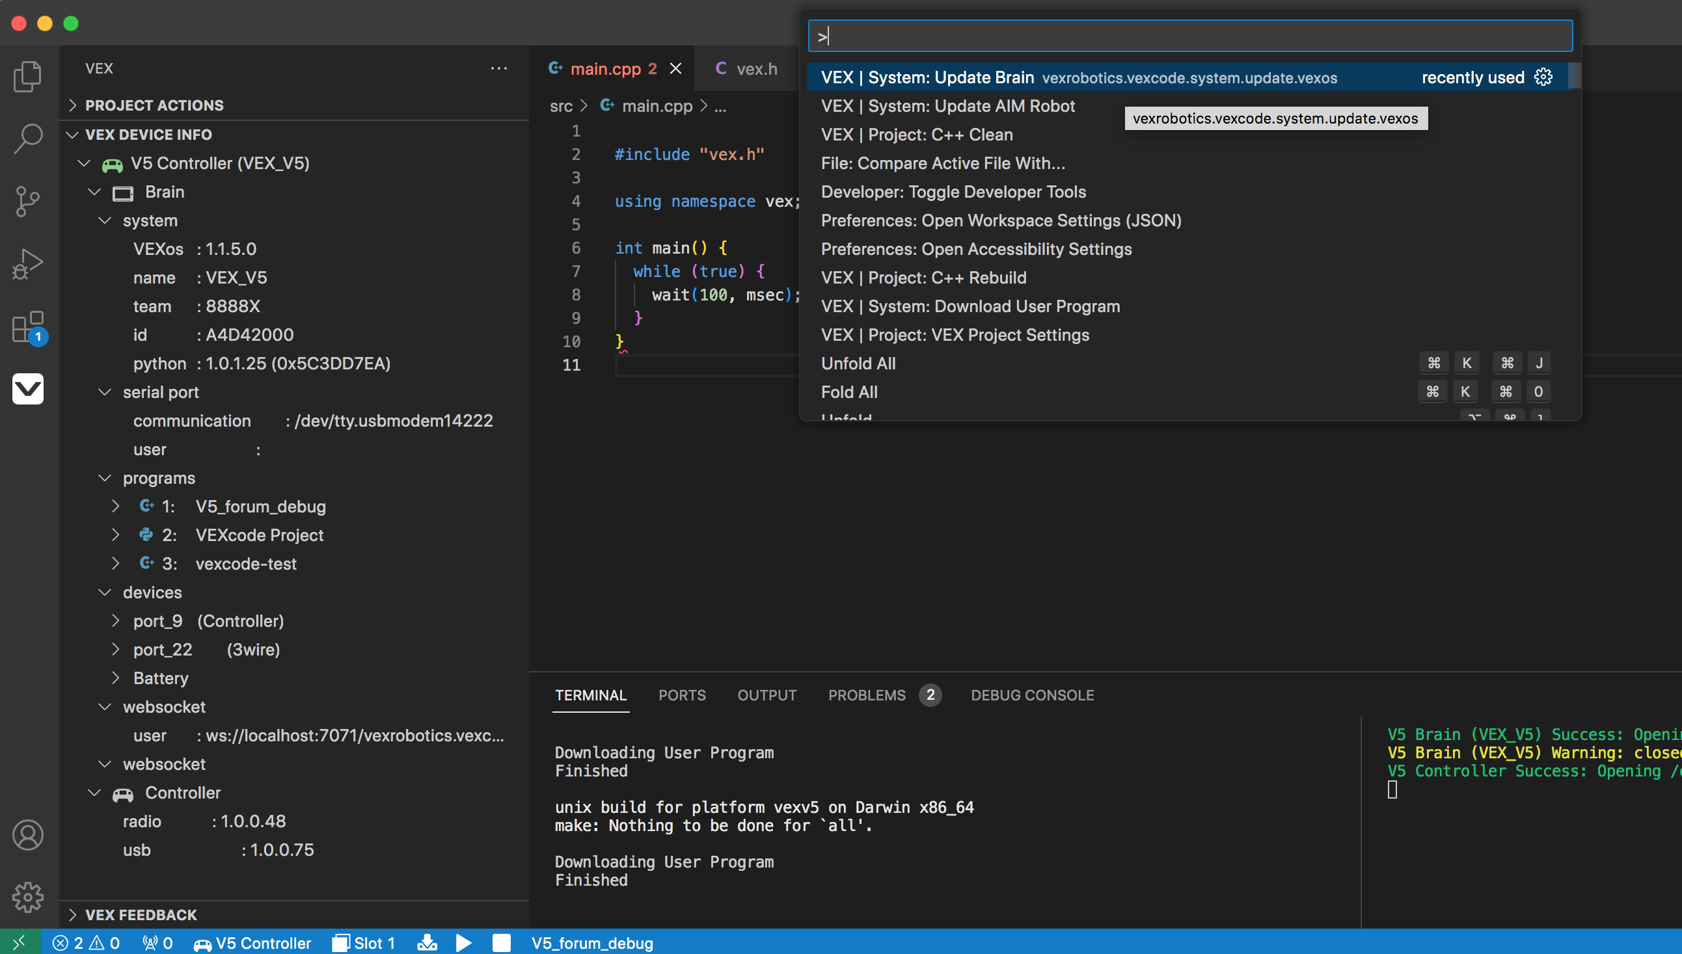Click Python icon of VEXcode Project program
This screenshot has height=954, width=1682.
point(146,535)
